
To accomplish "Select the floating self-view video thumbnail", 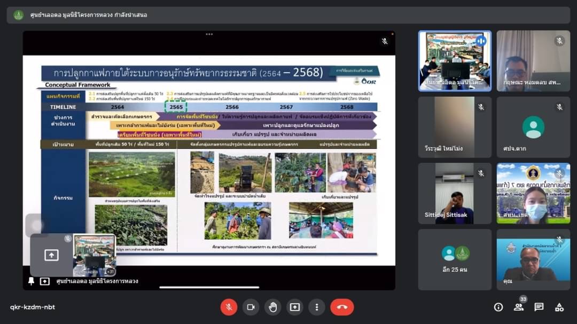I will [x=94, y=255].
